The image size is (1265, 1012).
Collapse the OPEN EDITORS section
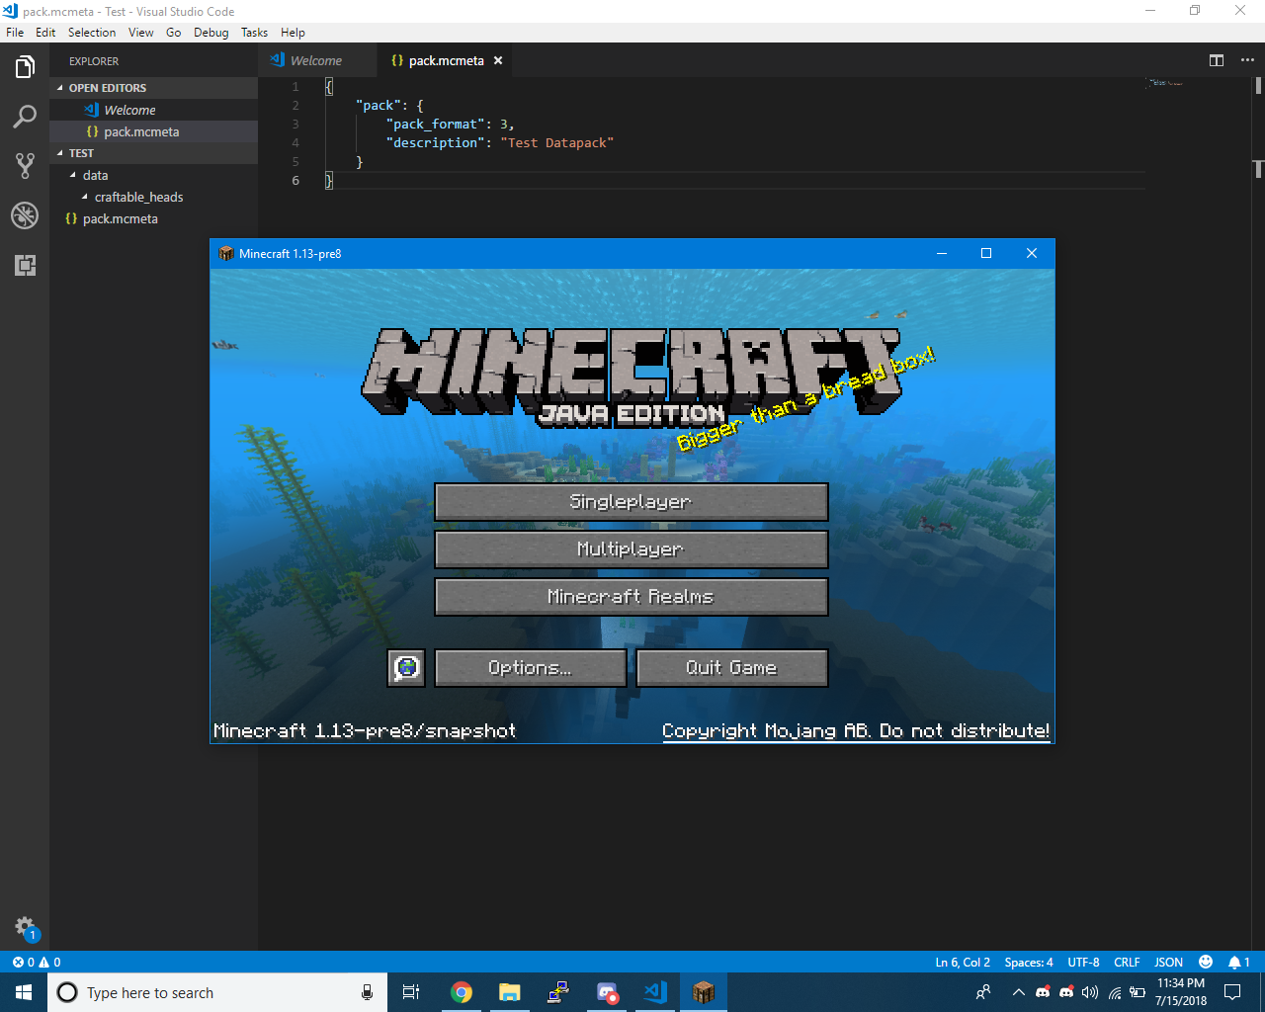[x=107, y=88]
